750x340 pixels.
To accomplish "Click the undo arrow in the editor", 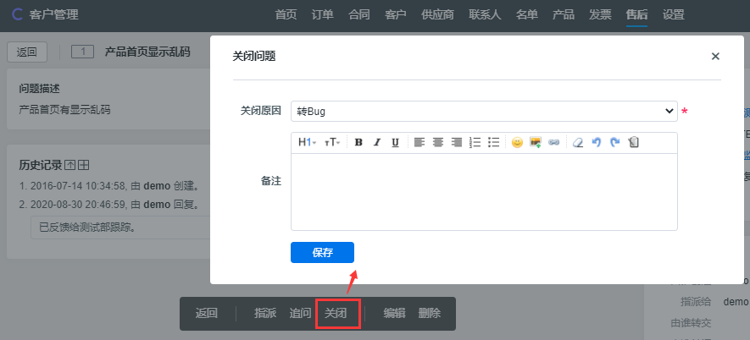I will point(597,142).
